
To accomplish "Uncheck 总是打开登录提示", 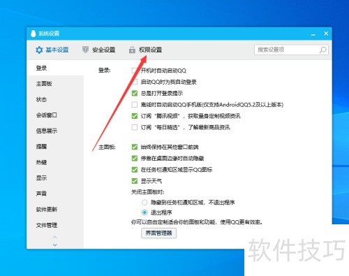I will 135,94.
